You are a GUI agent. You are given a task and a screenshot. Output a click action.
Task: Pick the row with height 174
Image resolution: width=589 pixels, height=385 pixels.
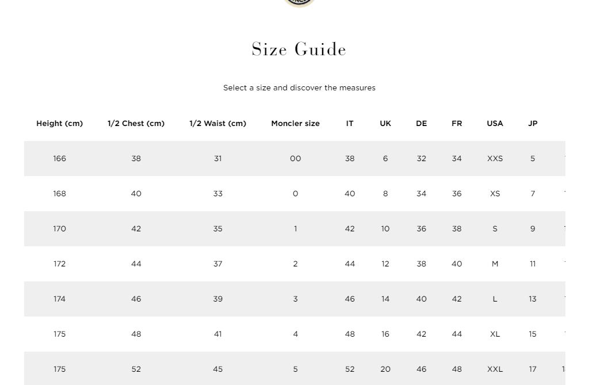point(60,299)
